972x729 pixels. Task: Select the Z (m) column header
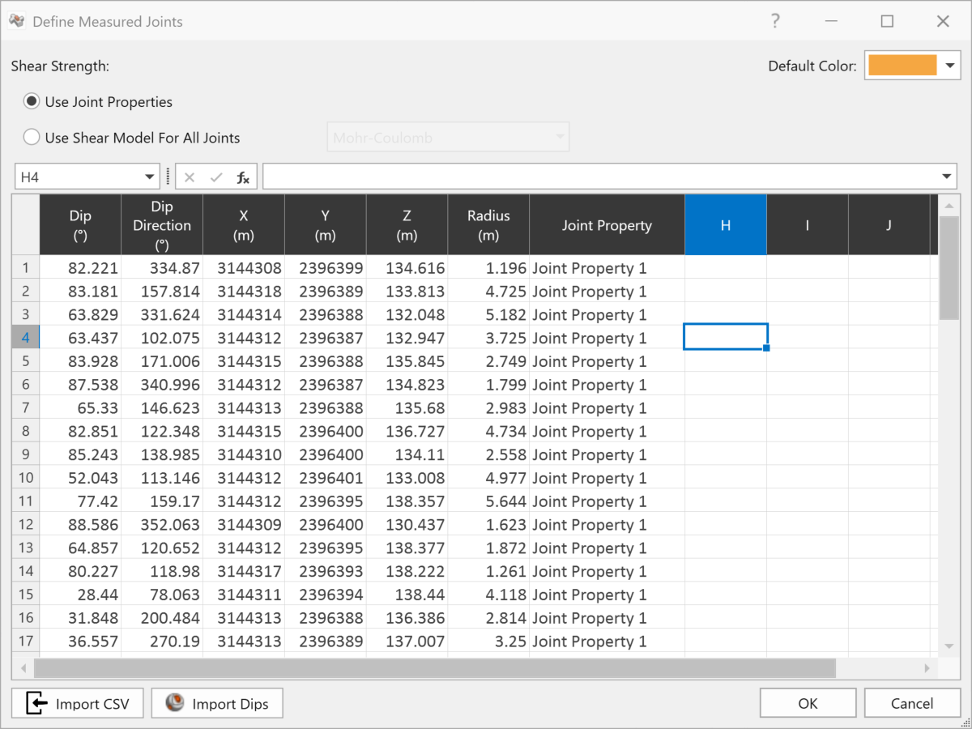[x=407, y=224]
